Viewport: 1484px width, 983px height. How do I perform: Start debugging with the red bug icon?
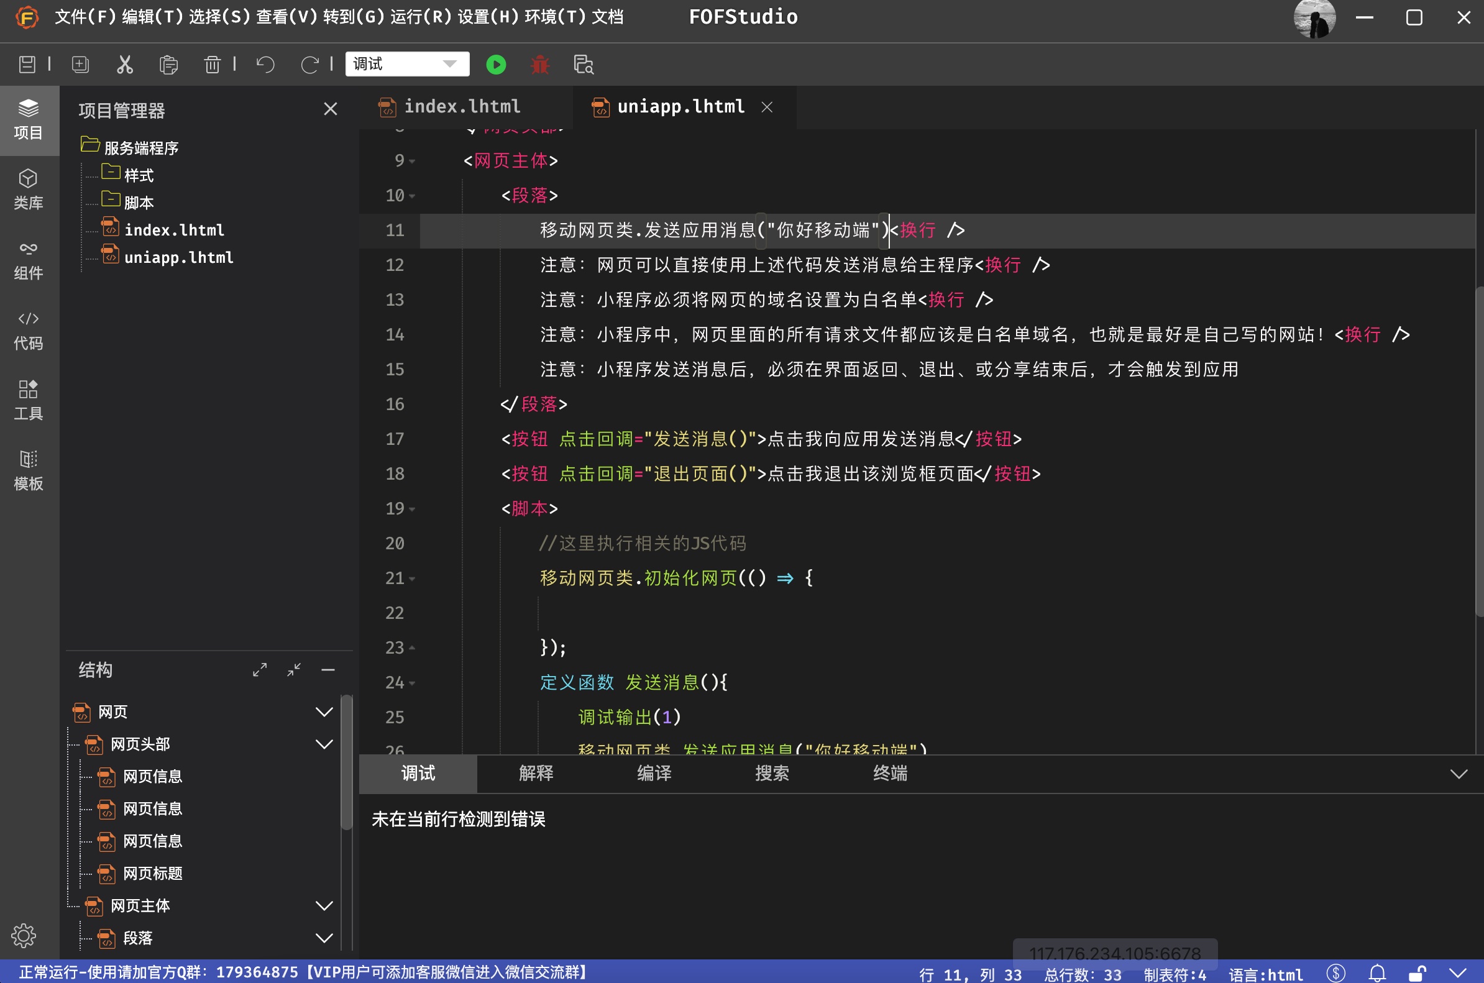(540, 65)
